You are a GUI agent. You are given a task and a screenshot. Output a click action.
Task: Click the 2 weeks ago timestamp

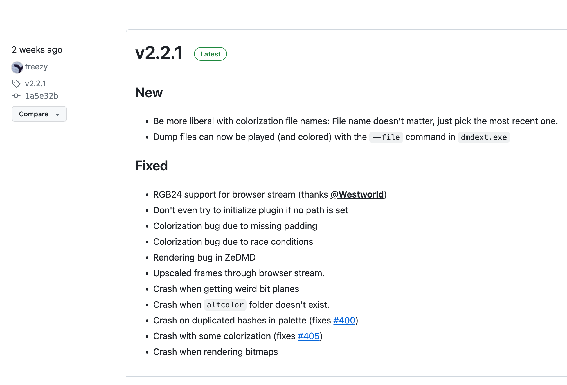[x=37, y=50]
